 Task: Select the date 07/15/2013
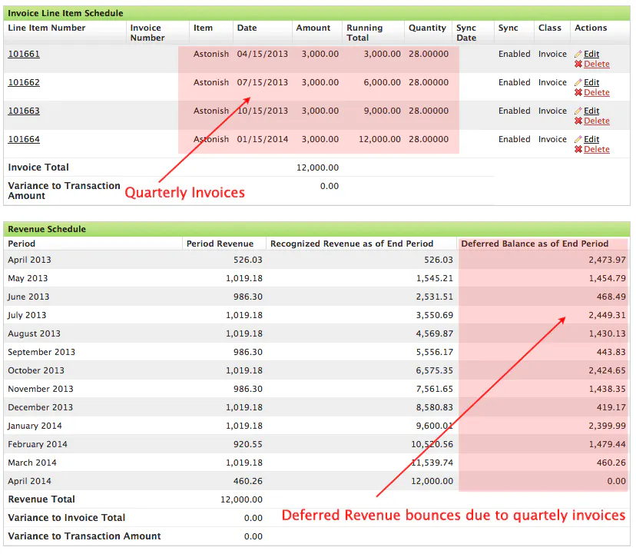pyautogui.click(x=263, y=82)
